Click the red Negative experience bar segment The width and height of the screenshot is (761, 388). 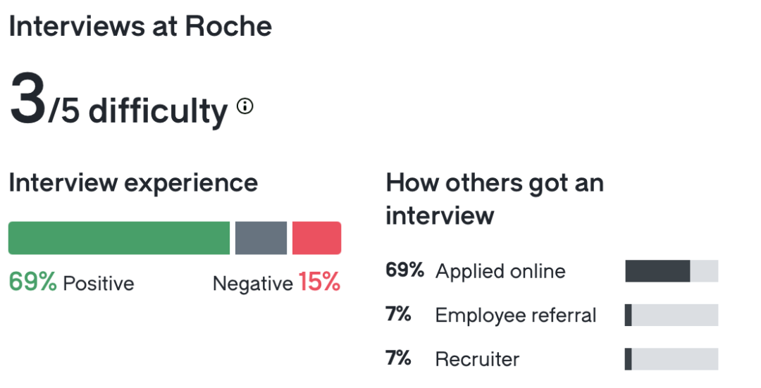(316, 238)
